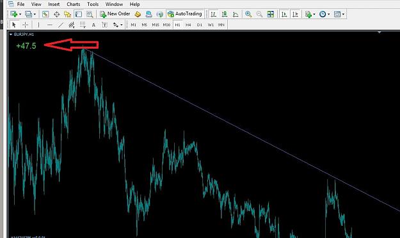The height and width of the screenshot is (238, 400).
Task: Zoom in on the chart
Action: [x=248, y=14]
